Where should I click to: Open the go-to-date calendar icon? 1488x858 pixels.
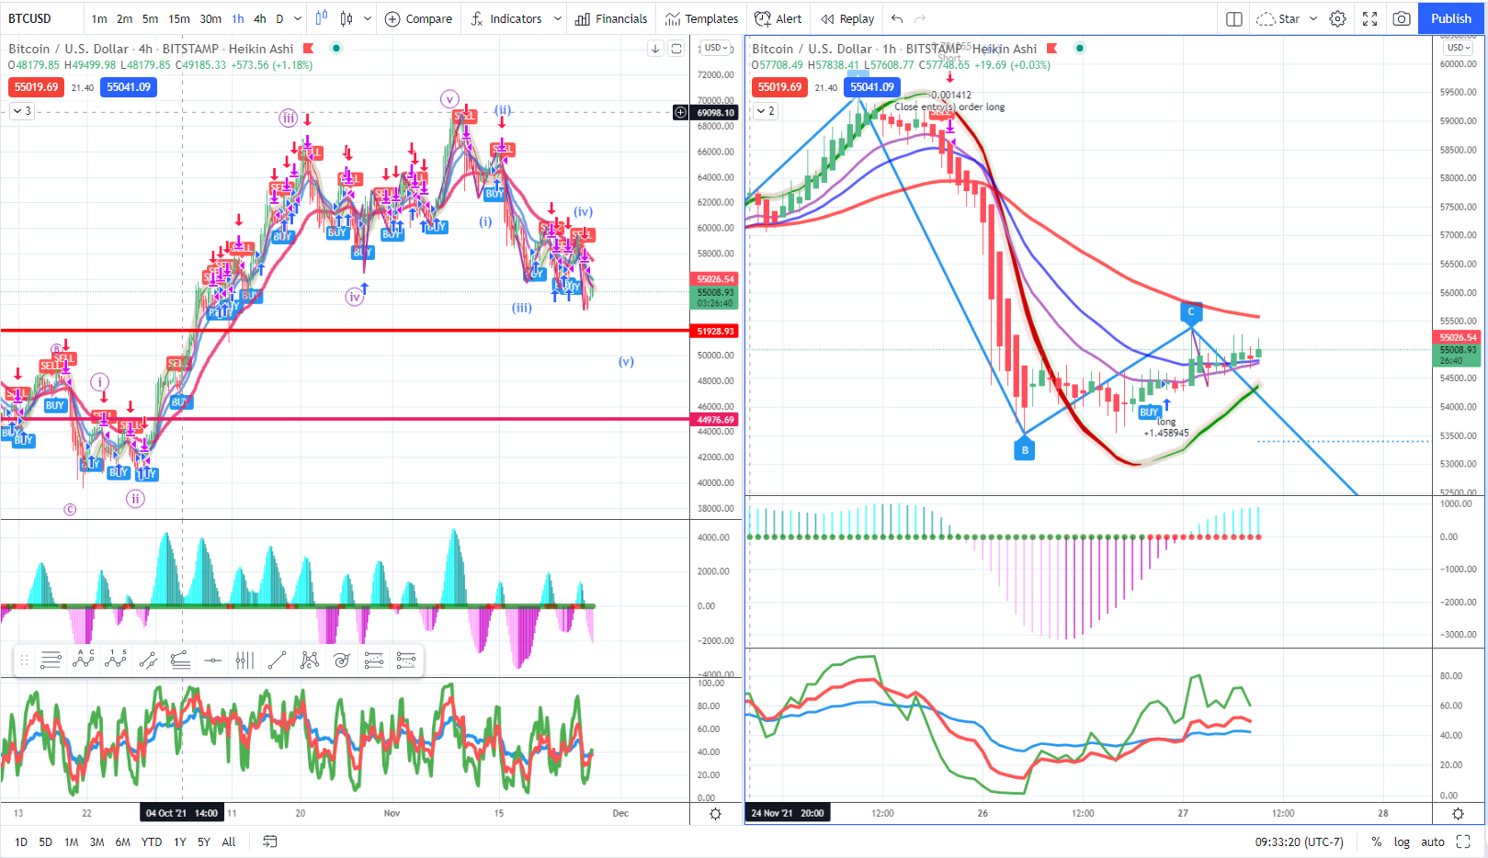pyautogui.click(x=270, y=841)
